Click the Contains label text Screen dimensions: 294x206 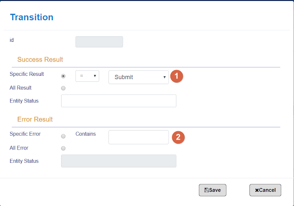click(x=85, y=134)
